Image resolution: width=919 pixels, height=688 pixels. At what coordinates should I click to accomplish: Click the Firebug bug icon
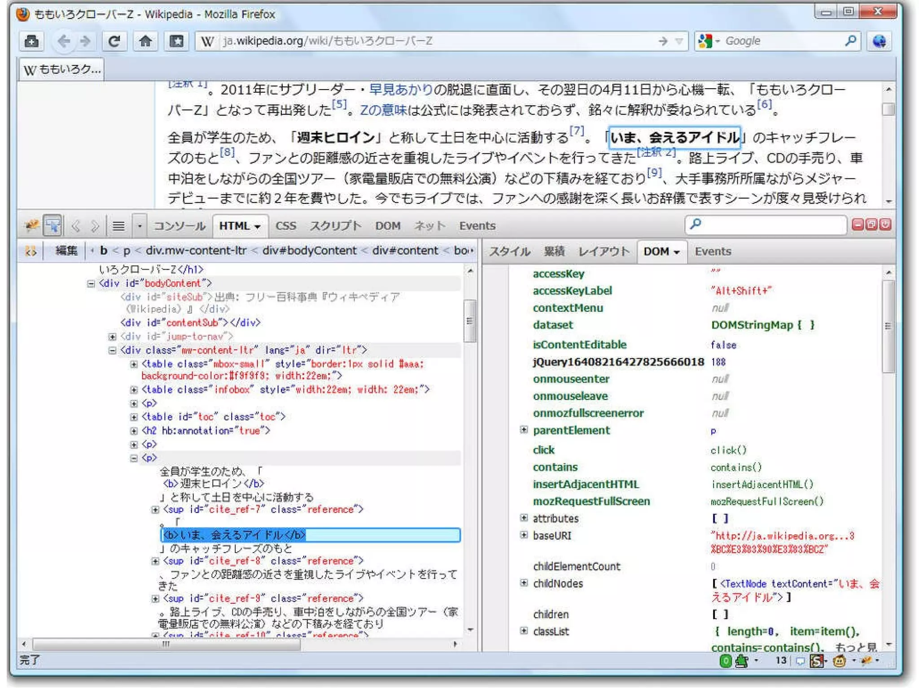coord(31,225)
